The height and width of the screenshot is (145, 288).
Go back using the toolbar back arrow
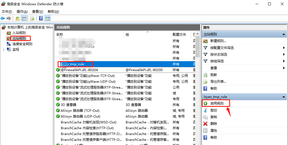pos(2,18)
